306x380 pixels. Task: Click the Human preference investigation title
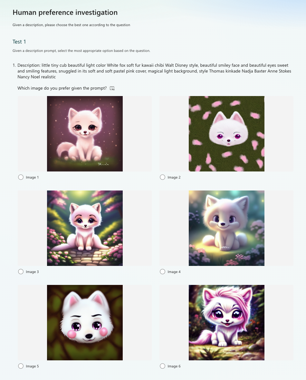pyautogui.click(x=65, y=12)
